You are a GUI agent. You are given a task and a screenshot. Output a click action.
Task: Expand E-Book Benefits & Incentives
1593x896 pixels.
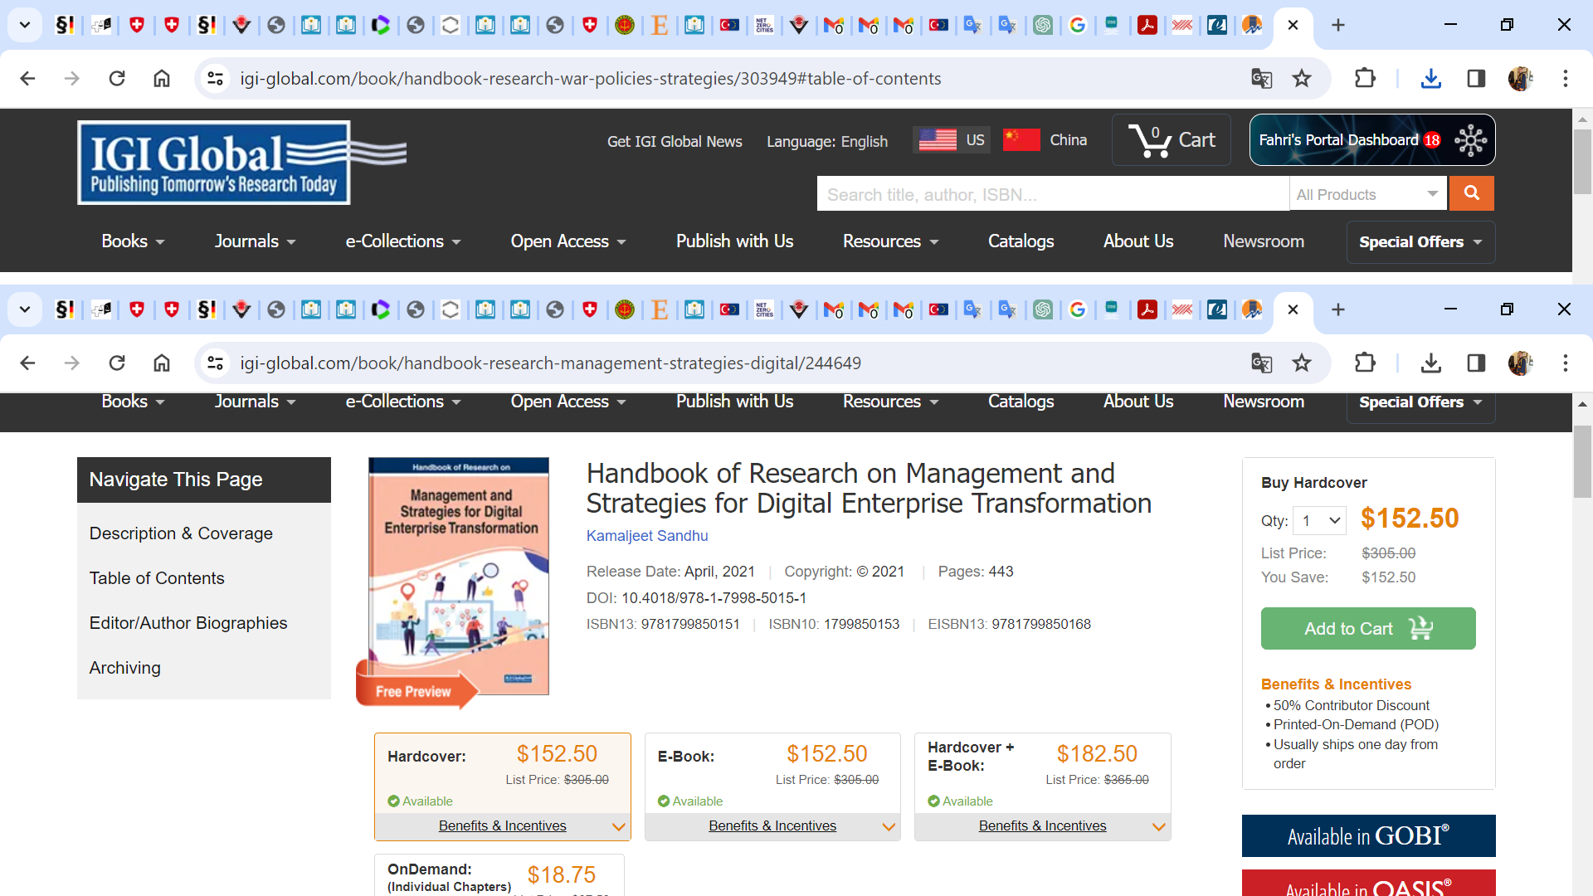(x=772, y=826)
